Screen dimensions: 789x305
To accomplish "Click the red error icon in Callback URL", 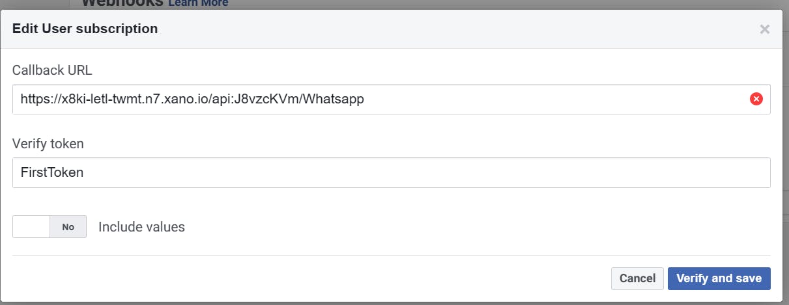I will (756, 99).
